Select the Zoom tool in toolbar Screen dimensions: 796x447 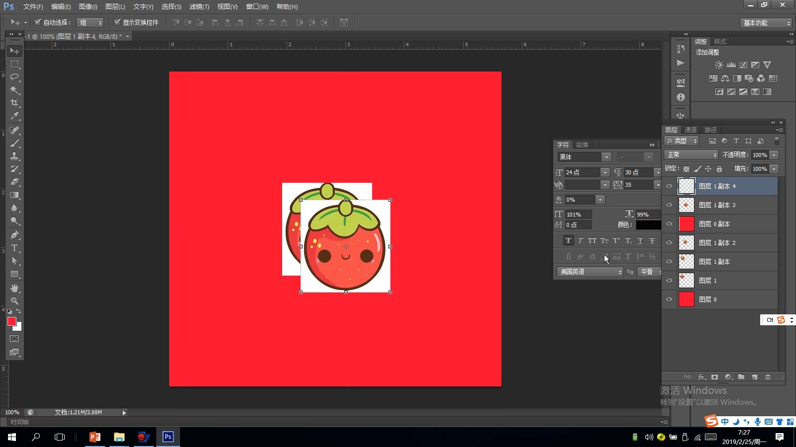pos(14,301)
